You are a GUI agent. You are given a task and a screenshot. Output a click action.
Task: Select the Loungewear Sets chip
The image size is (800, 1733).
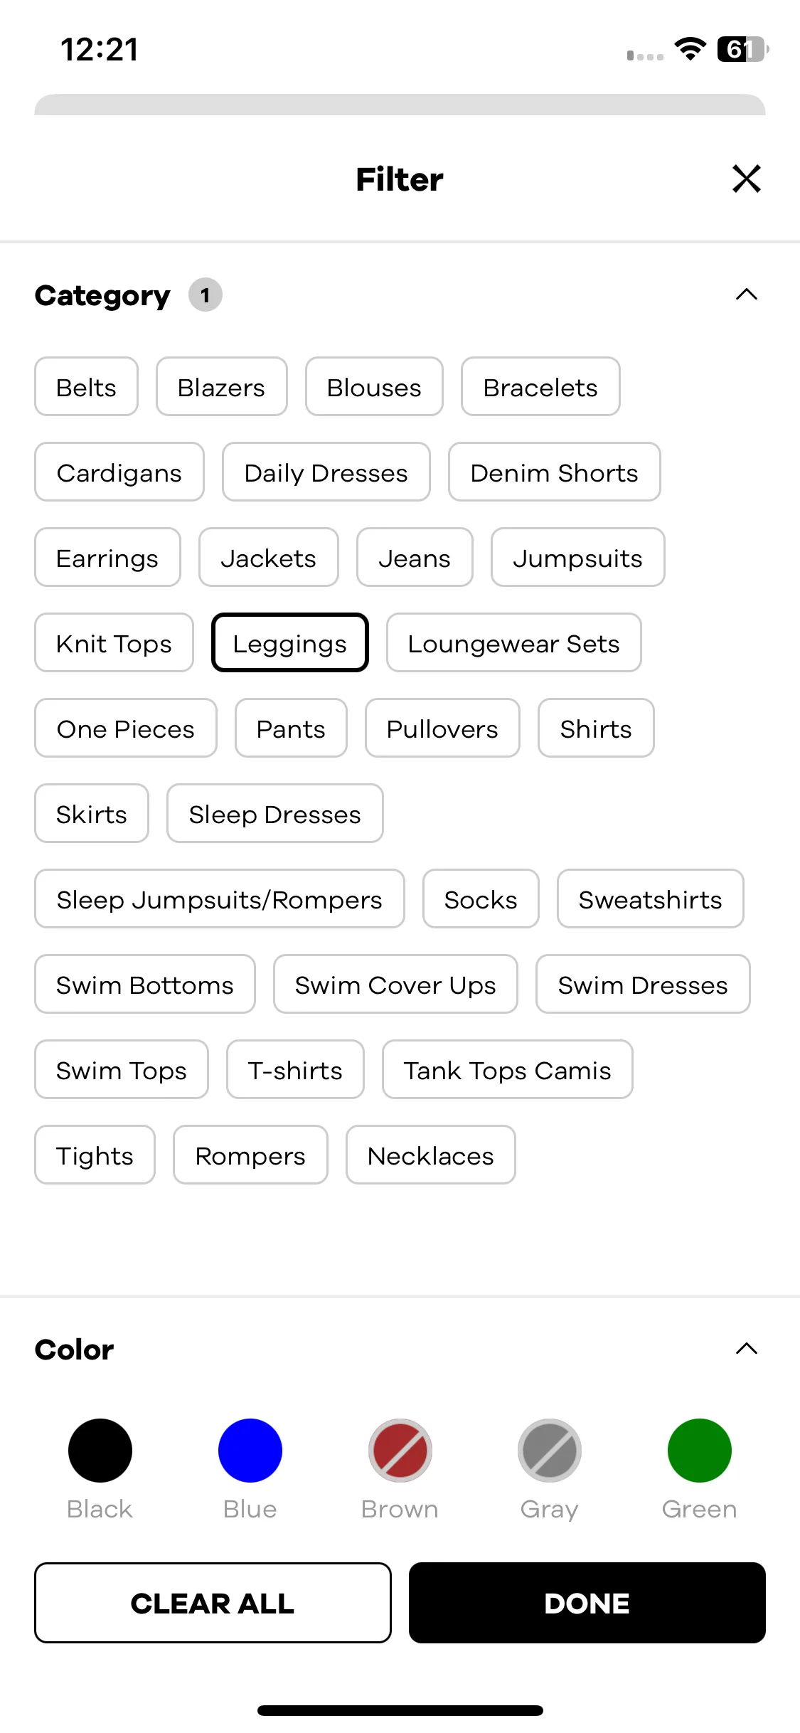click(514, 642)
